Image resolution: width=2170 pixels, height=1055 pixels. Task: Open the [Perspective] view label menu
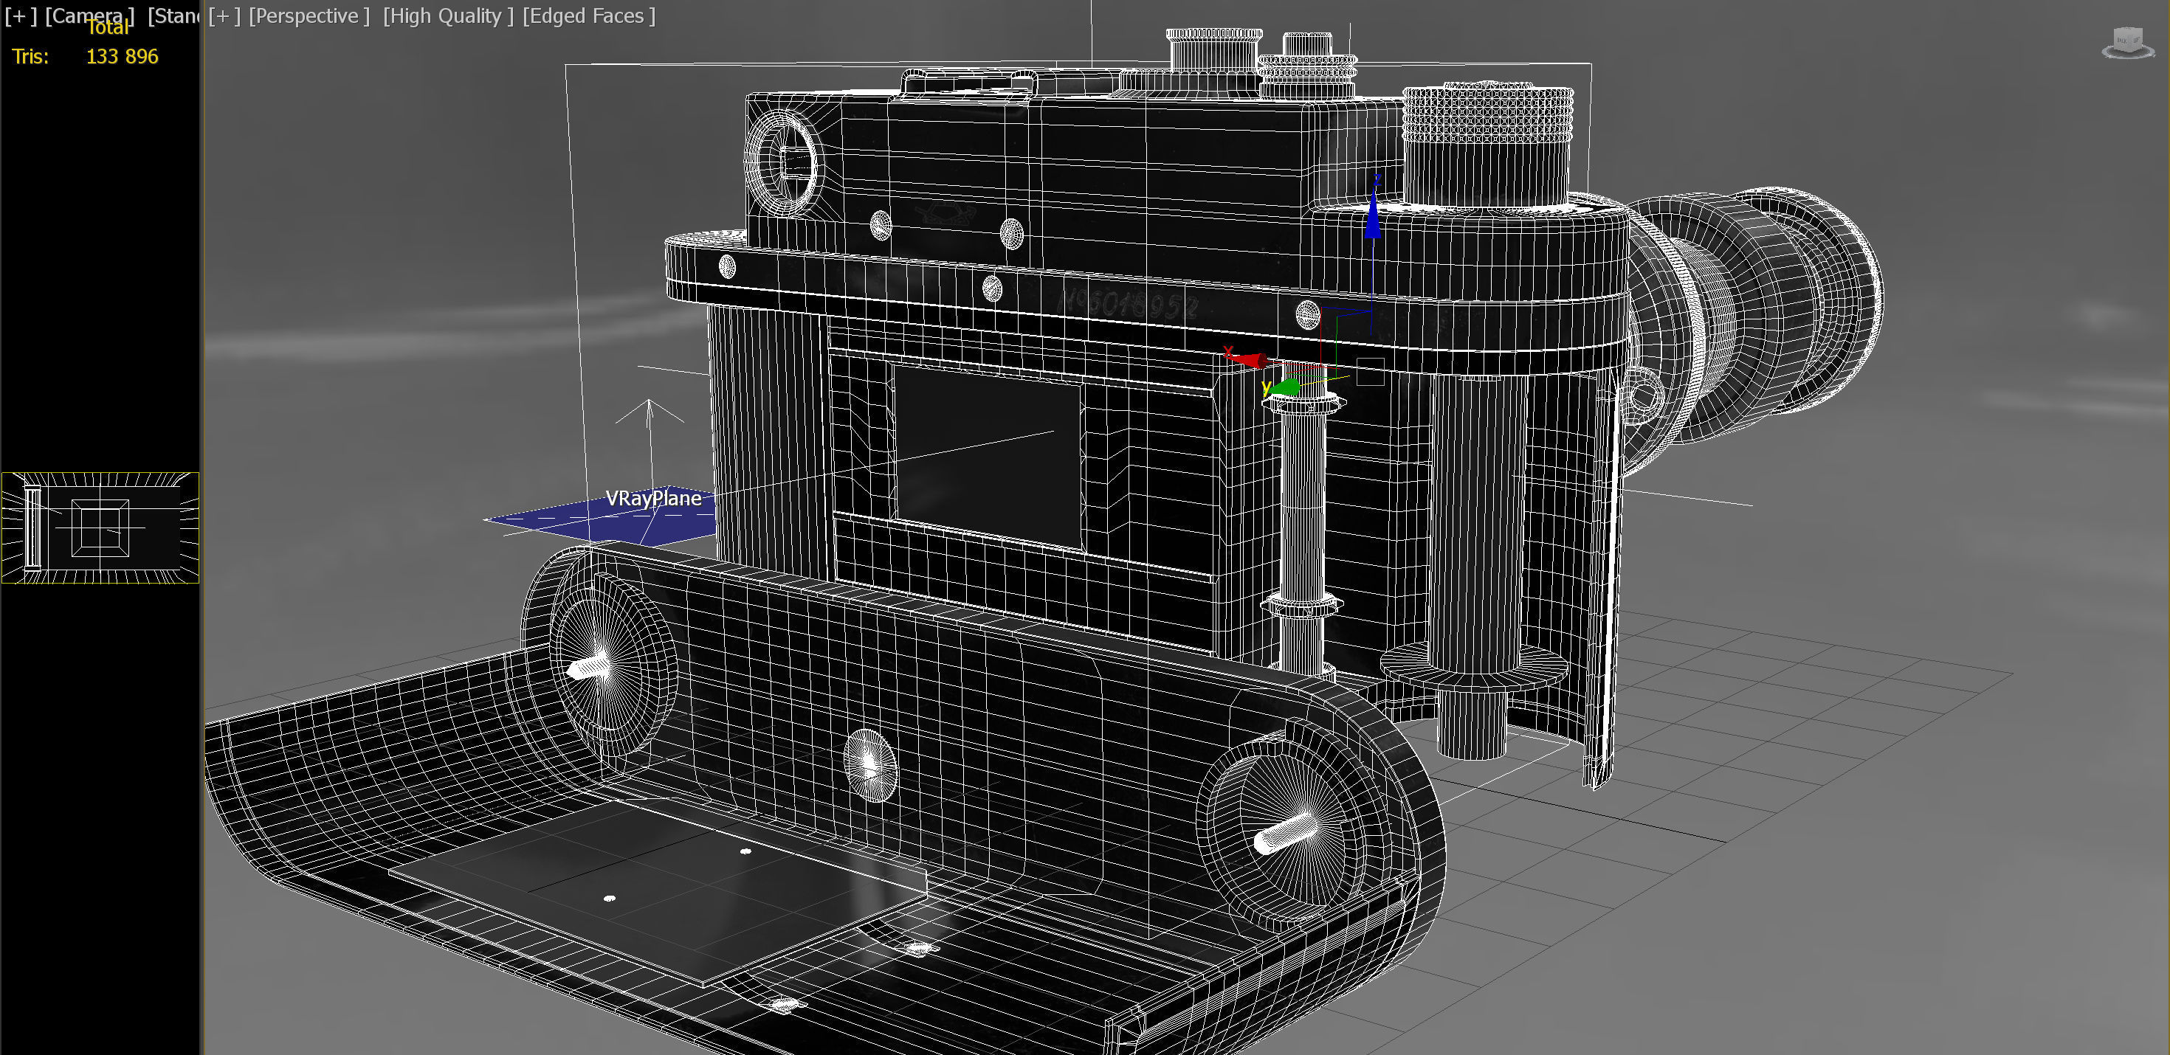(309, 16)
